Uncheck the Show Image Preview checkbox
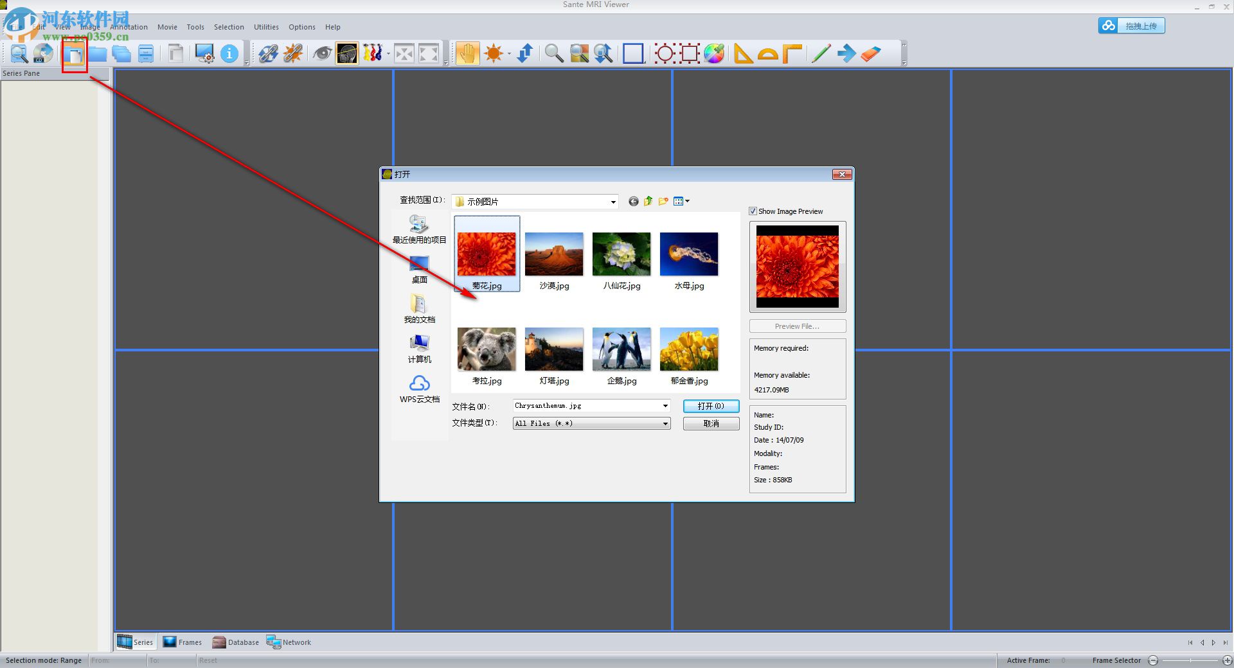 [753, 211]
